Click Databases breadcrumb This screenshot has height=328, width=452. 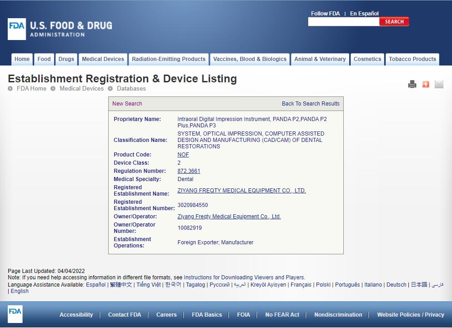pos(131,89)
